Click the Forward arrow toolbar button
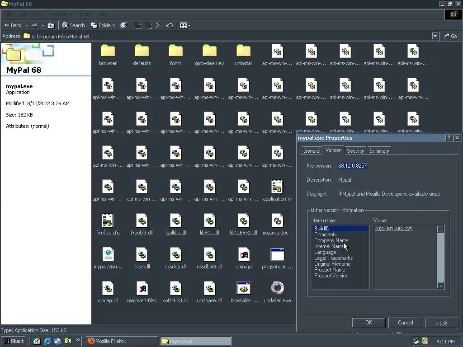The height and width of the screenshot is (347, 463). (34, 25)
